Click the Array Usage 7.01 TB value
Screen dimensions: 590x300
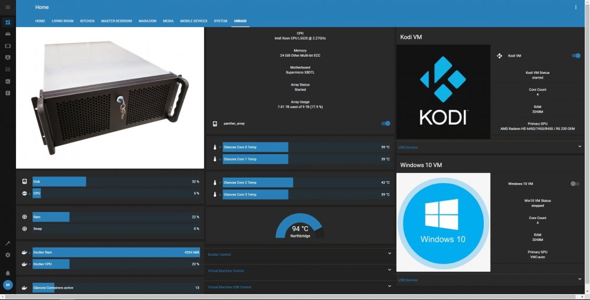[x=300, y=107]
